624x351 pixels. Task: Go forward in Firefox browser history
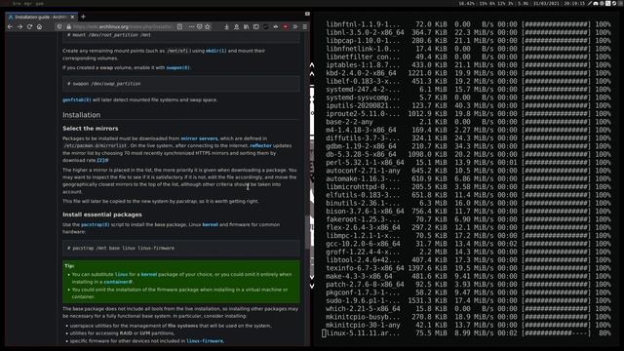[19, 26]
